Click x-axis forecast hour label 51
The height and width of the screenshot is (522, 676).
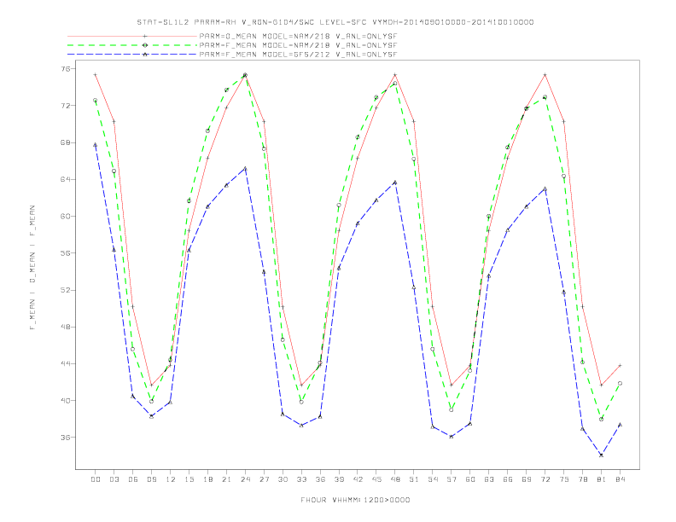coord(414,479)
